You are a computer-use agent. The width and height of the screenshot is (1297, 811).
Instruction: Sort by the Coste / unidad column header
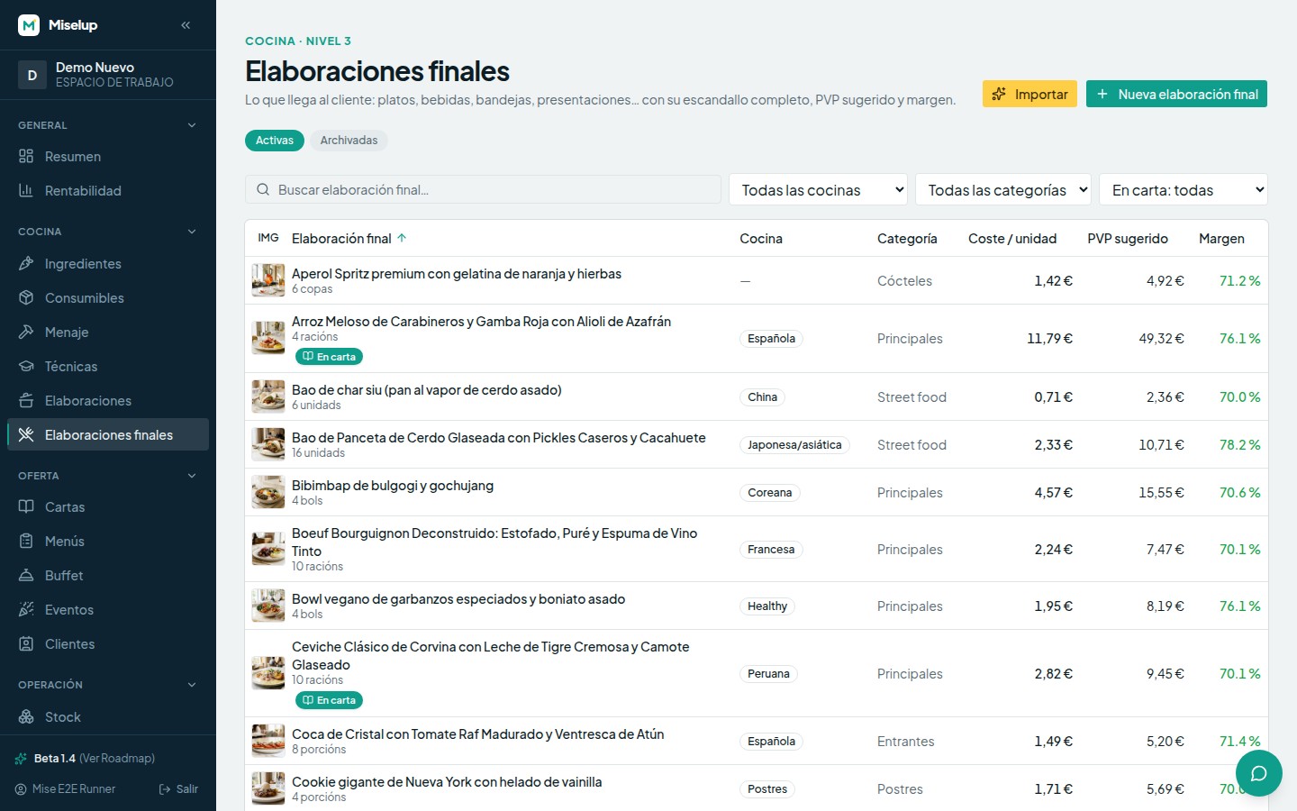coord(1012,238)
